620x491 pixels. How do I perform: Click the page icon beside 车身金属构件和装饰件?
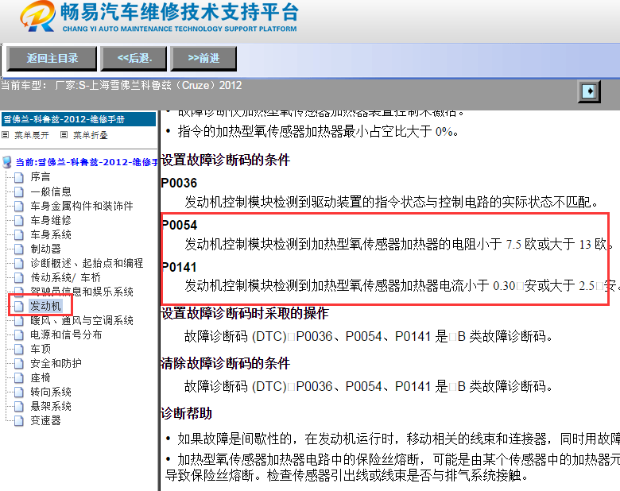pyautogui.click(x=18, y=206)
